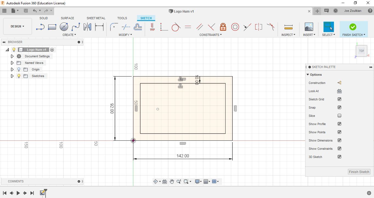
Task: Activate the Sketch Dimension tool
Action: click(x=99, y=27)
